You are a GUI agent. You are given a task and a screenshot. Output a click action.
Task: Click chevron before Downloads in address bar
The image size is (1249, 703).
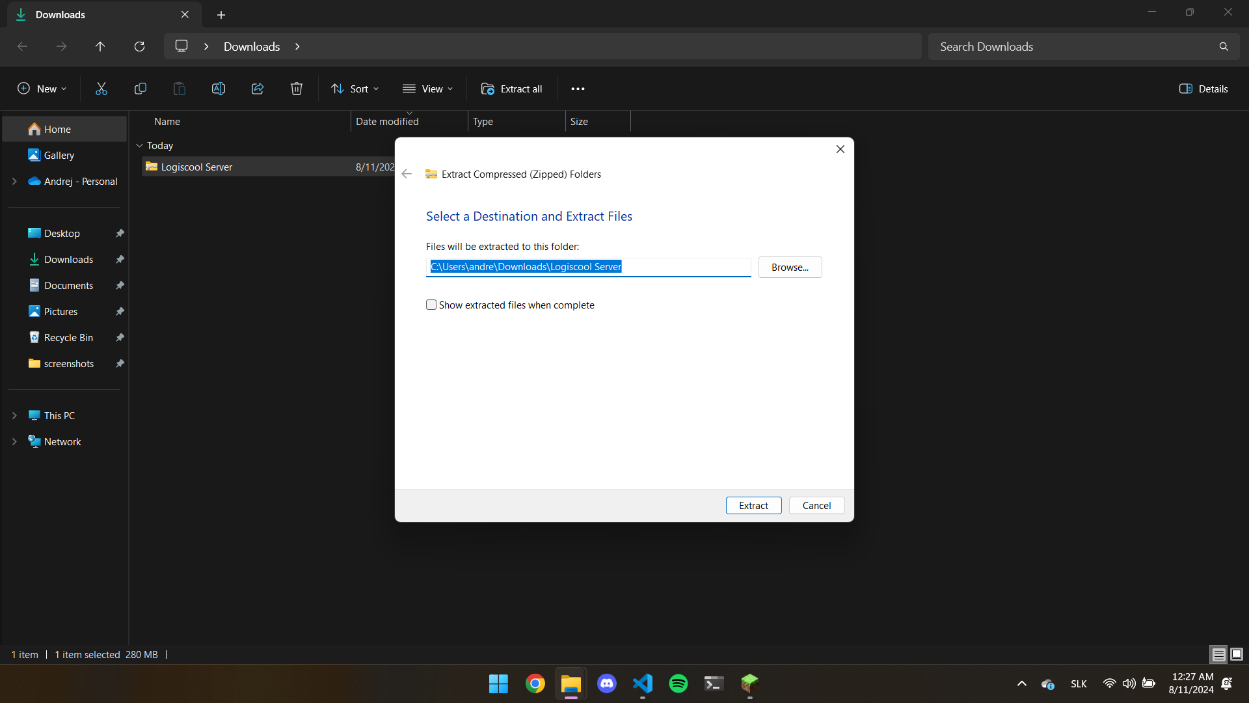(206, 47)
